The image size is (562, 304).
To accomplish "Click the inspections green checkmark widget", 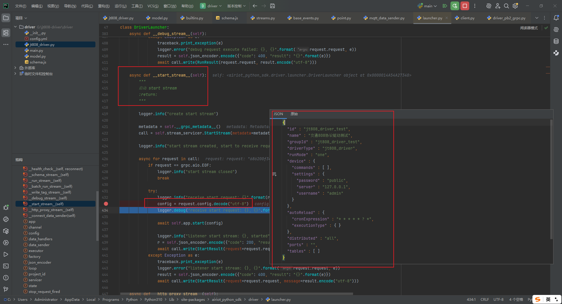I will point(546,28).
